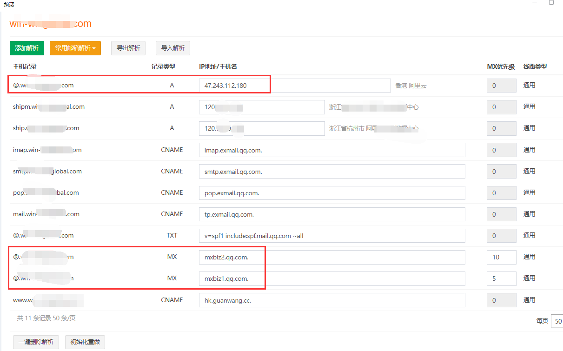
Task: Focus the pop.exmail.qq.com. hostname field
Action: pos(331,193)
